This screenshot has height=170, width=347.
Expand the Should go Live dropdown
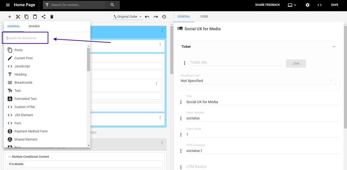click(257, 81)
